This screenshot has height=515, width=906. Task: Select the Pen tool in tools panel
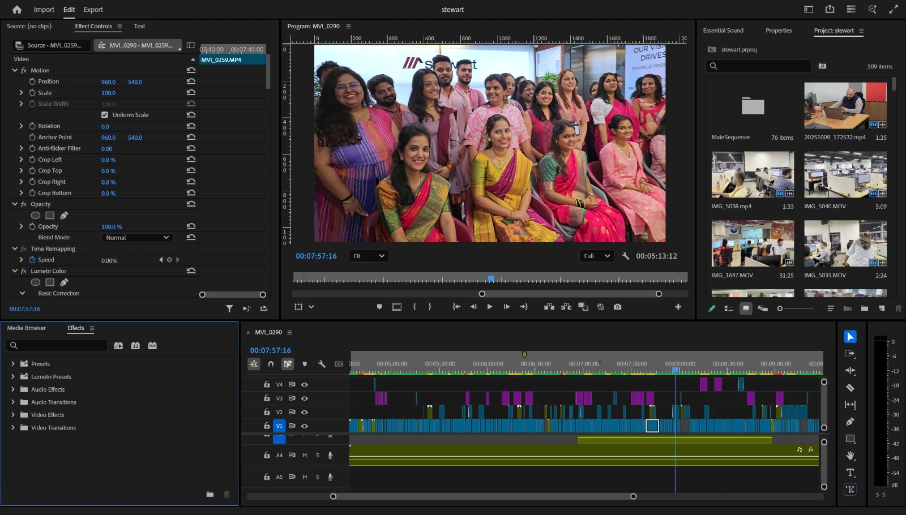click(x=850, y=422)
